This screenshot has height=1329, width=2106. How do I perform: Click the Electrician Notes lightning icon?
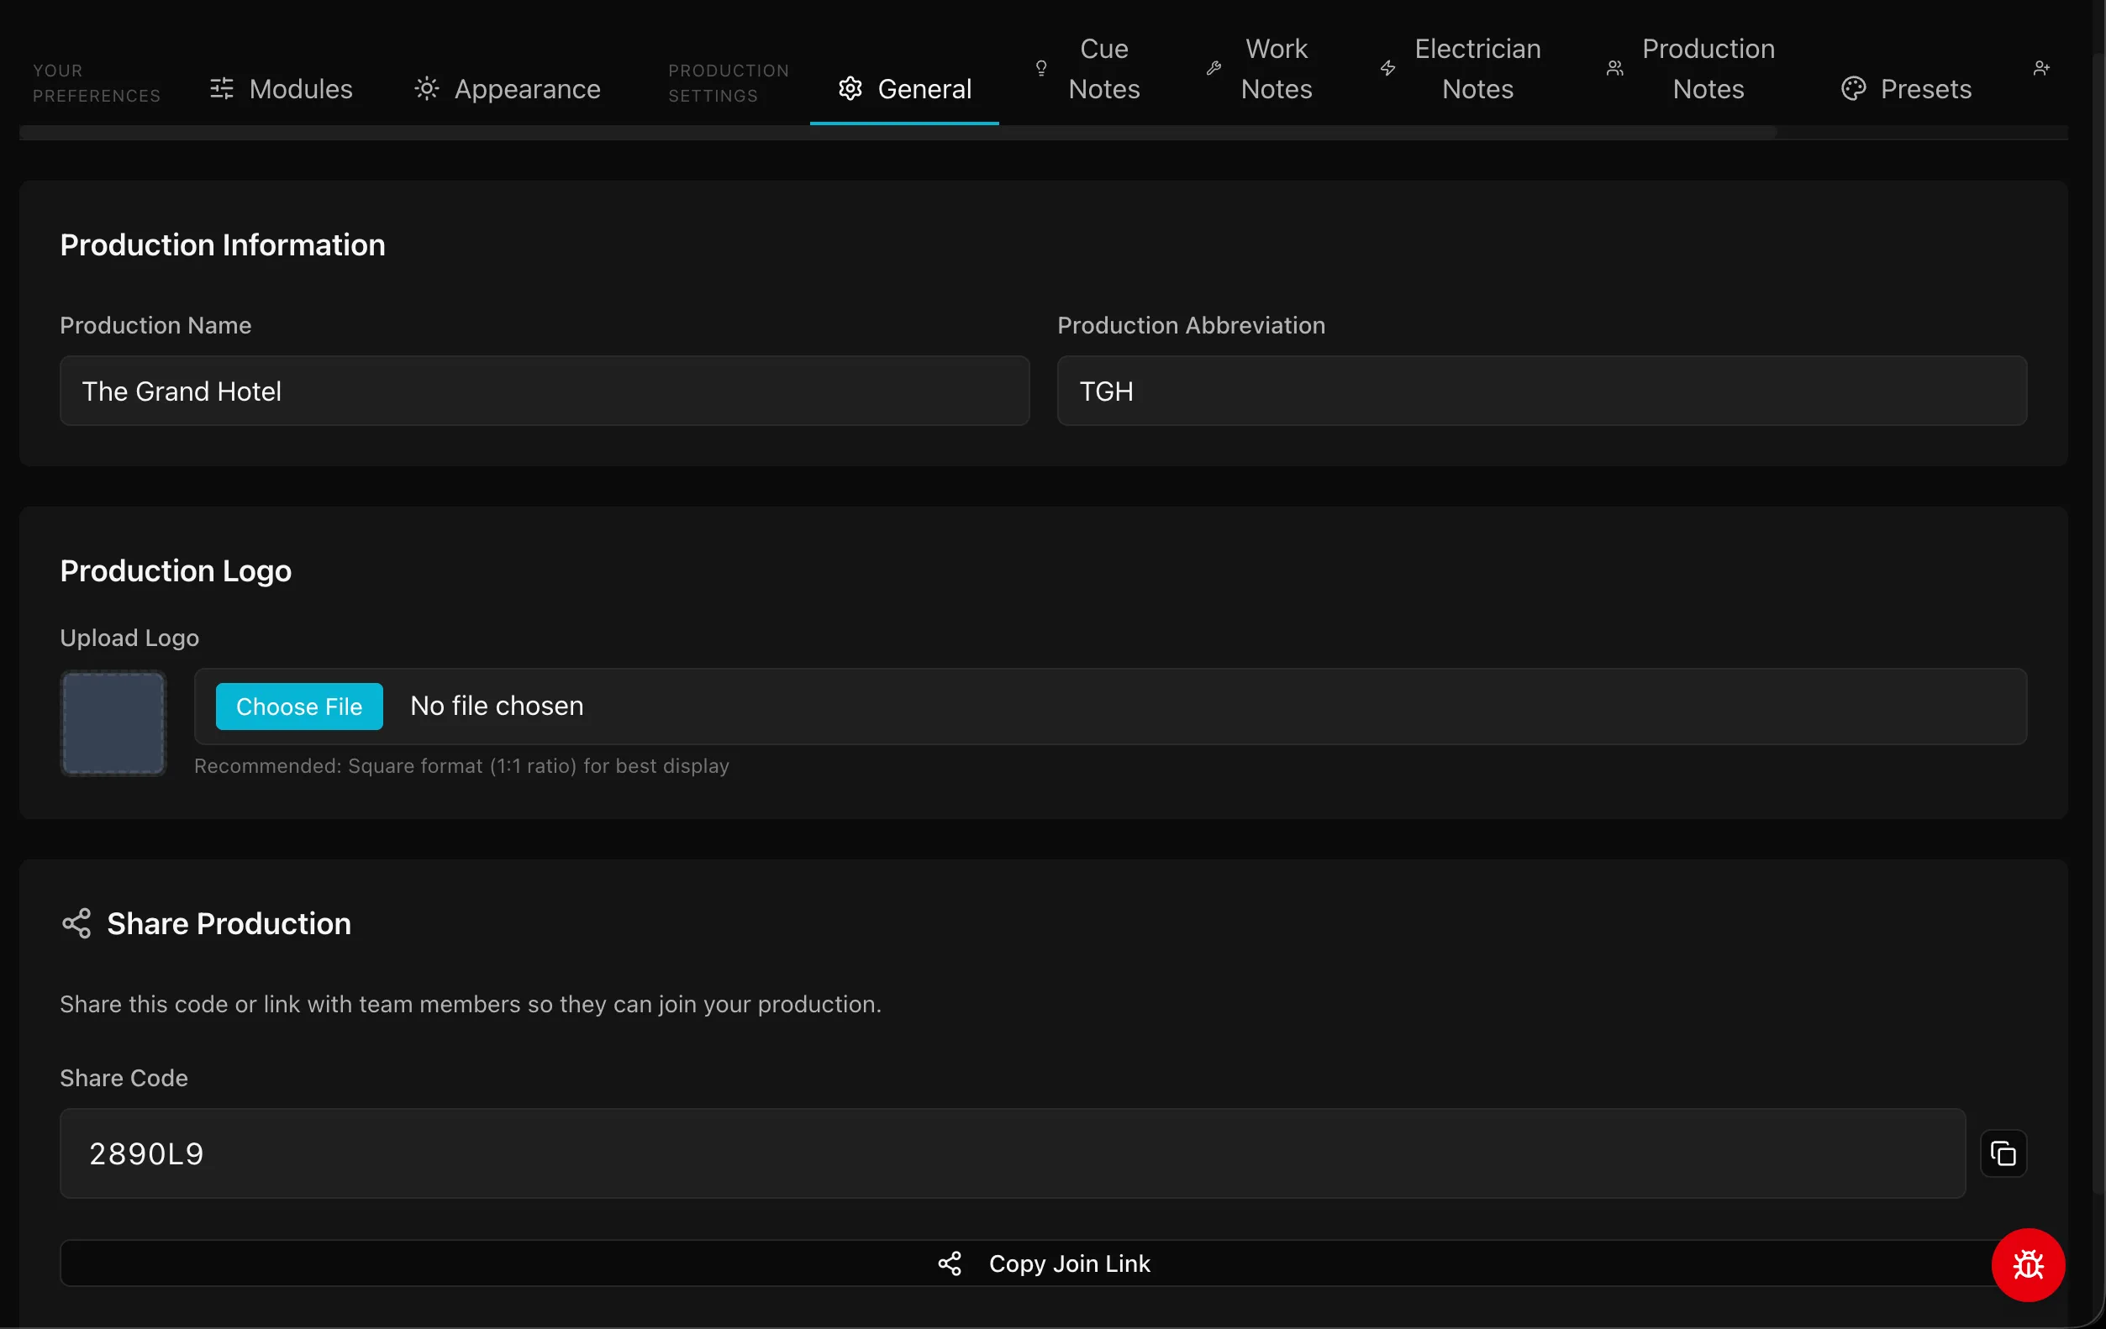click(x=1387, y=68)
